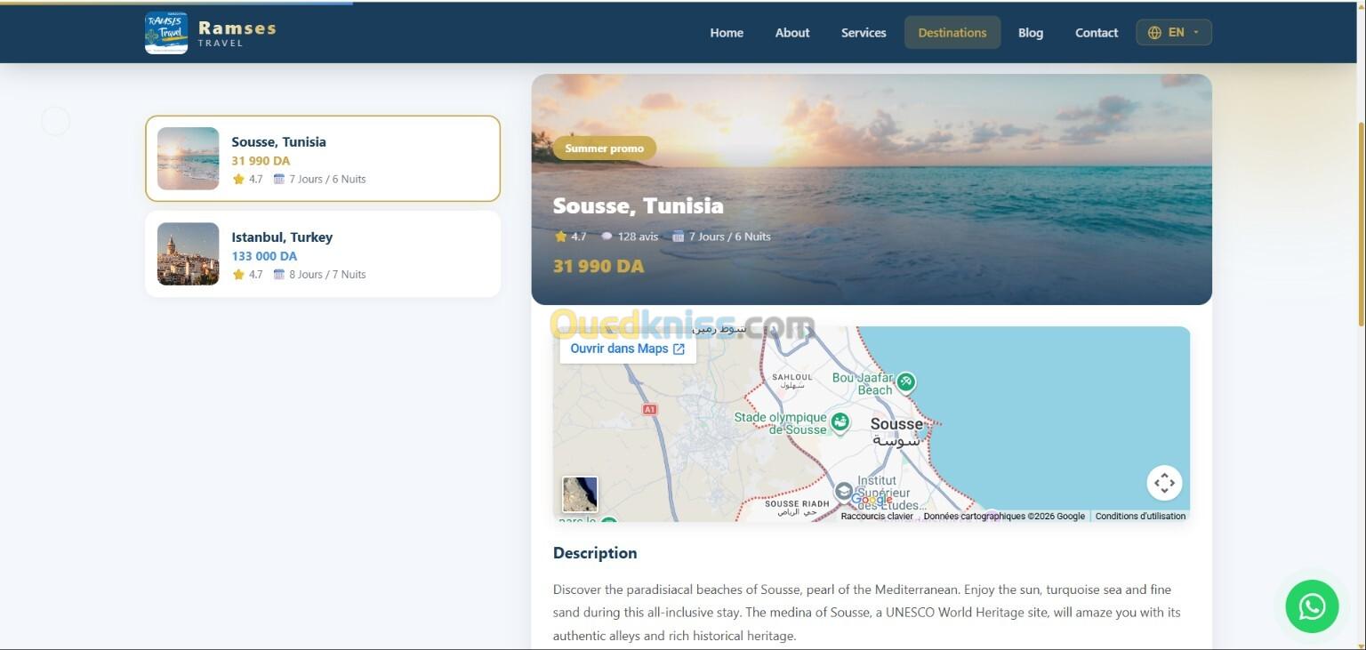The height and width of the screenshot is (650, 1366).
Task: Open the About page
Action: click(792, 33)
